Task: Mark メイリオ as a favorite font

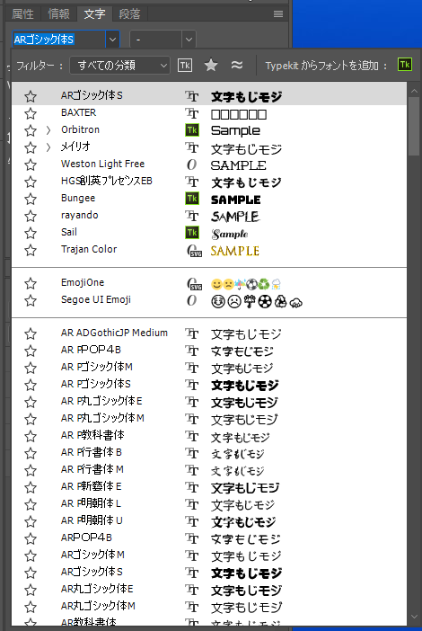Action: 31,147
